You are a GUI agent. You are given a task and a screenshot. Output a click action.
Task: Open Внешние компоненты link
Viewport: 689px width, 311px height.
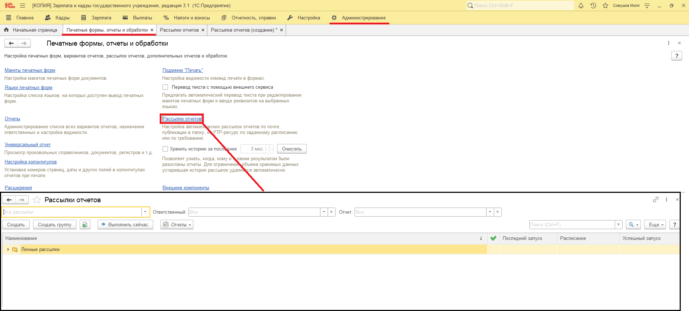[186, 188]
